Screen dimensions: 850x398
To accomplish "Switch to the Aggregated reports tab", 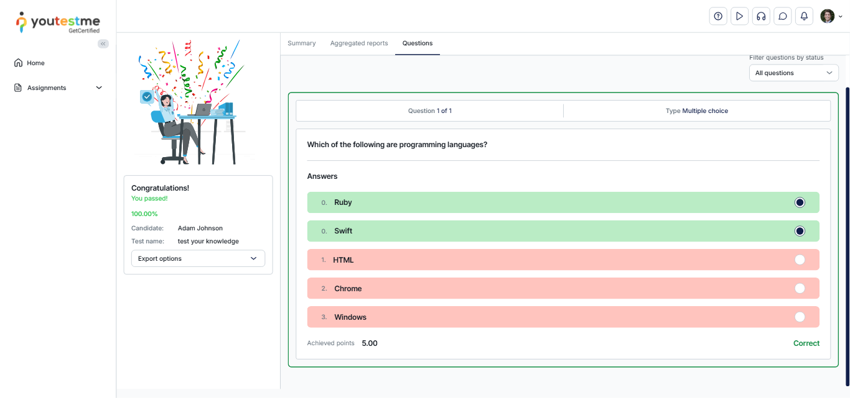I will coord(359,43).
